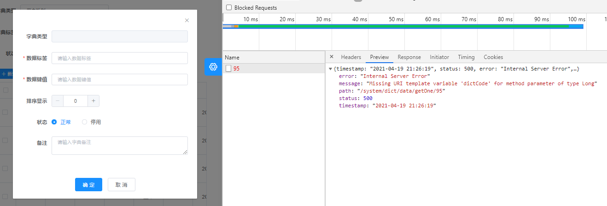Click the Name column header
This screenshot has width=607, height=206.
click(x=274, y=58)
